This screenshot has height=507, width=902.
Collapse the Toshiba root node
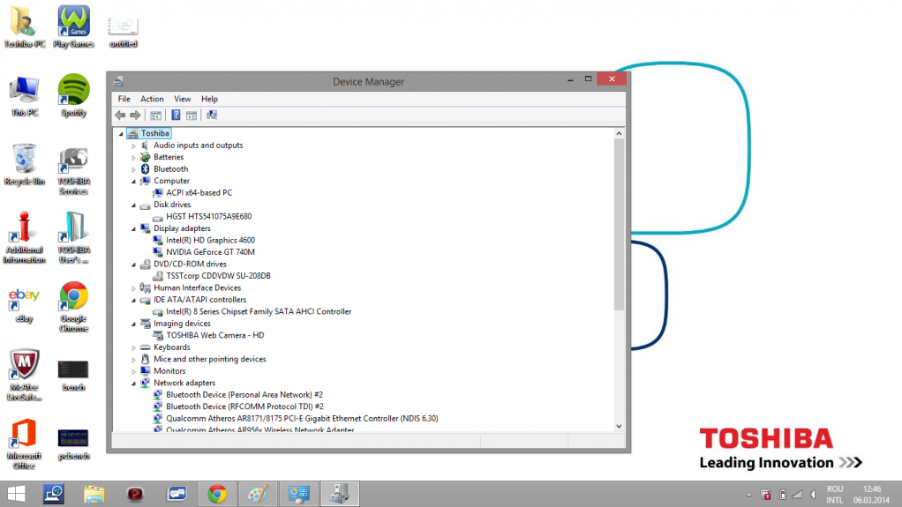click(x=122, y=134)
